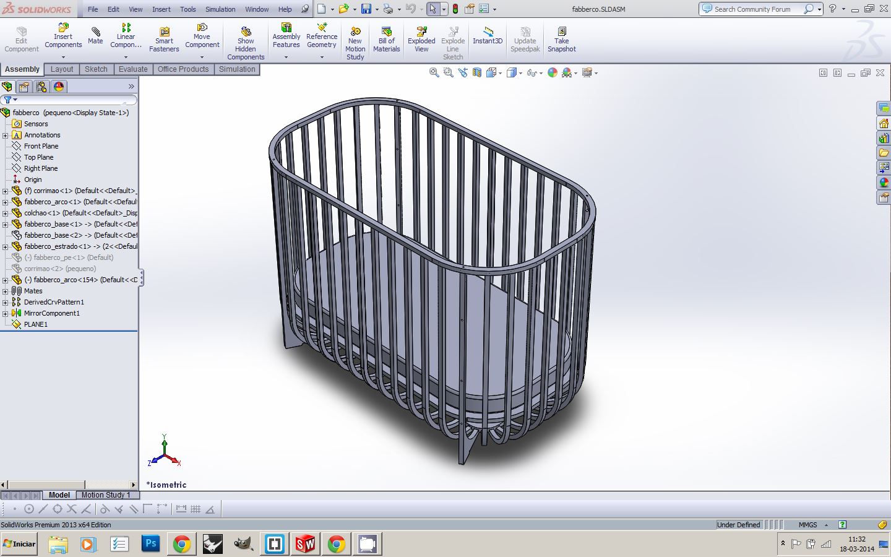Click Take Snapshot
Screen dimensions: 891x557
click(561, 40)
